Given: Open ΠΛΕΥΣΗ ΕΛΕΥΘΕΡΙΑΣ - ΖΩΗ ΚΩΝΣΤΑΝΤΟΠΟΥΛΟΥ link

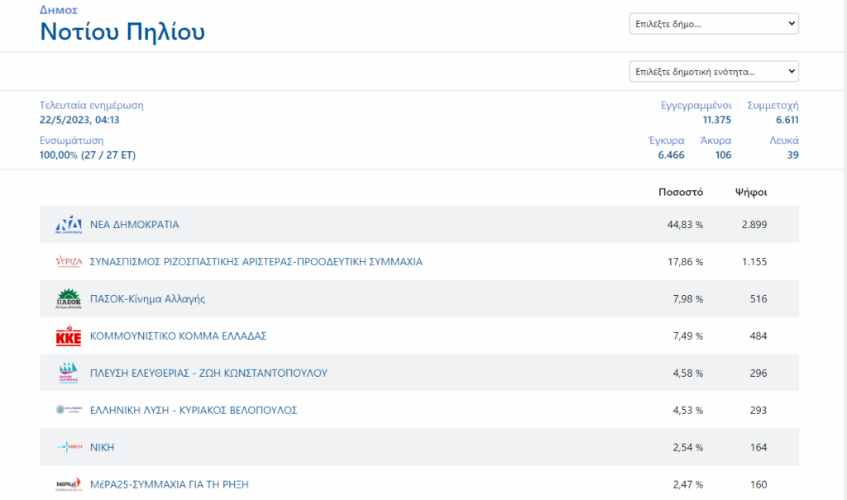Looking at the screenshot, I should click(x=208, y=374).
